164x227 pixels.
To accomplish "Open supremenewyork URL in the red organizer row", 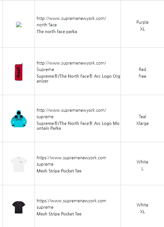I will click(x=71, y=63).
